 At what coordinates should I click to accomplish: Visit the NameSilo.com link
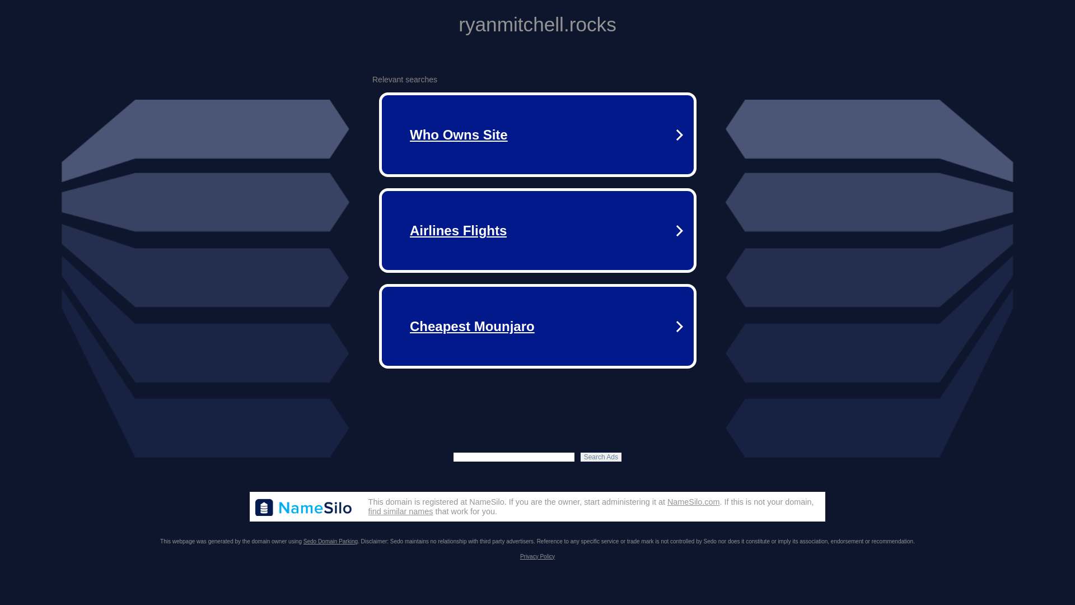(693, 502)
